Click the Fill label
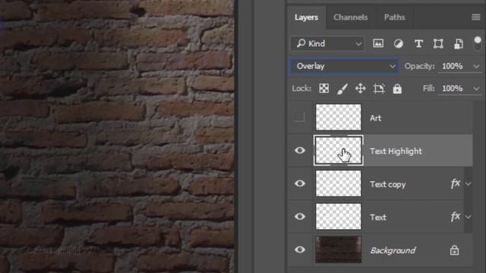Viewport: 486px width, 273px height. click(x=428, y=89)
